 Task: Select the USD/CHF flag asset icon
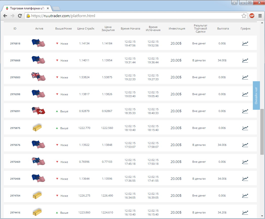38,111
